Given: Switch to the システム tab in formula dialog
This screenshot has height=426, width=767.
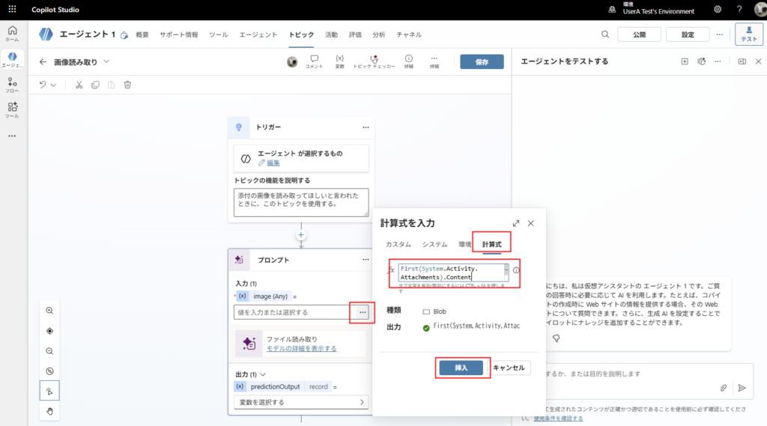Looking at the screenshot, I should [x=434, y=245].
